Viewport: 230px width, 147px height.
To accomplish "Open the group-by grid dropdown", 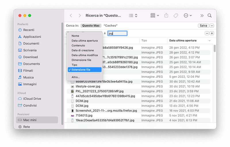I will click(155, 16).
